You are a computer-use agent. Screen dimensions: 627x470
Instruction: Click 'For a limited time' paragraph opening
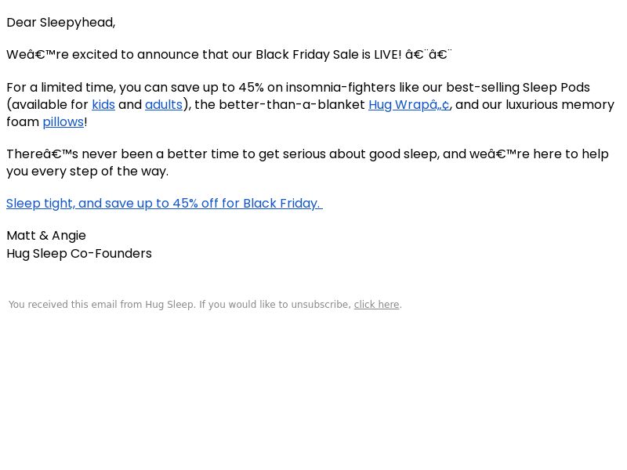tap(61, 88)
